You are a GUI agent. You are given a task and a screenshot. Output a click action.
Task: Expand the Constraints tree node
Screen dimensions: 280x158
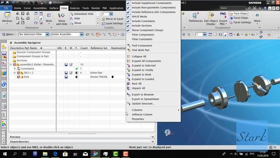click(x=14, y=68)
